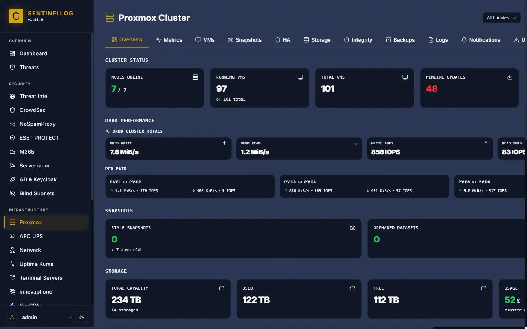Open Threat Intel page

pos(46,96)
